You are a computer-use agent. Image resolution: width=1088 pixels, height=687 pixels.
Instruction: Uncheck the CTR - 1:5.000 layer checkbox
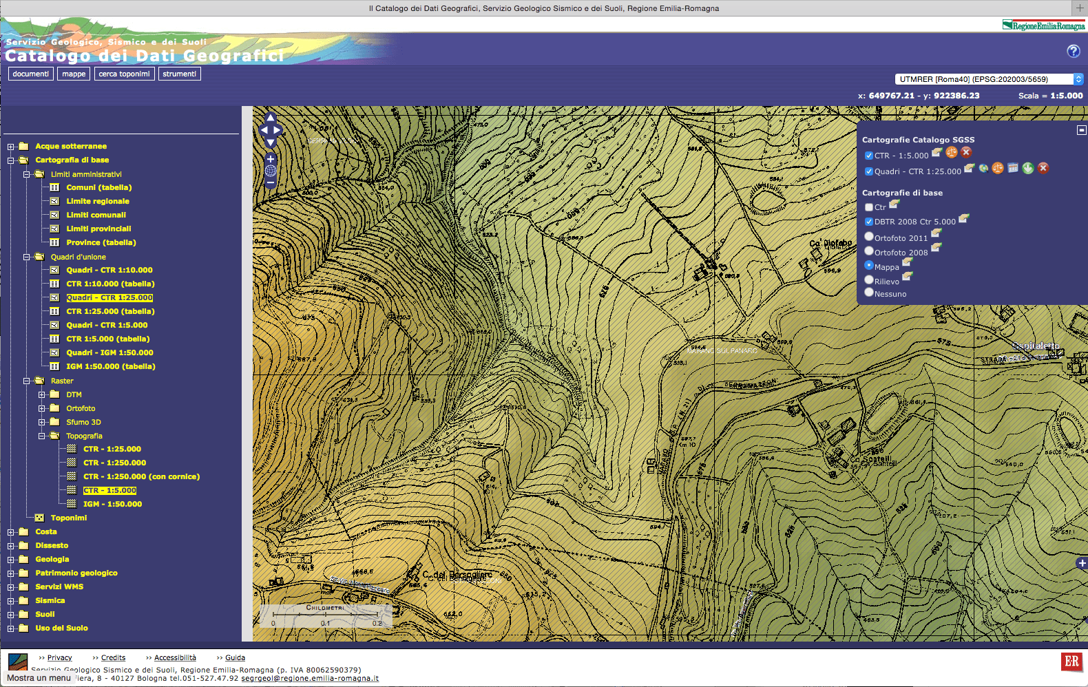coord(869,156)
